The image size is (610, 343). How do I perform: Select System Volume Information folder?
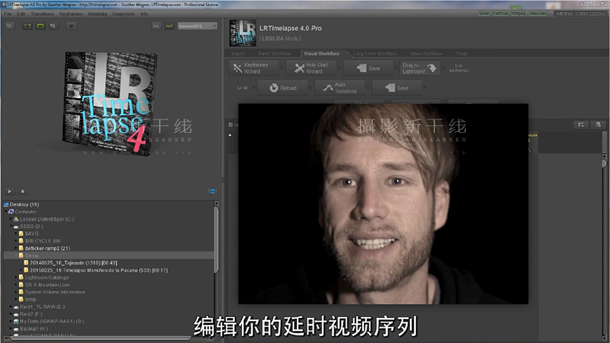(x=55, y=292)
